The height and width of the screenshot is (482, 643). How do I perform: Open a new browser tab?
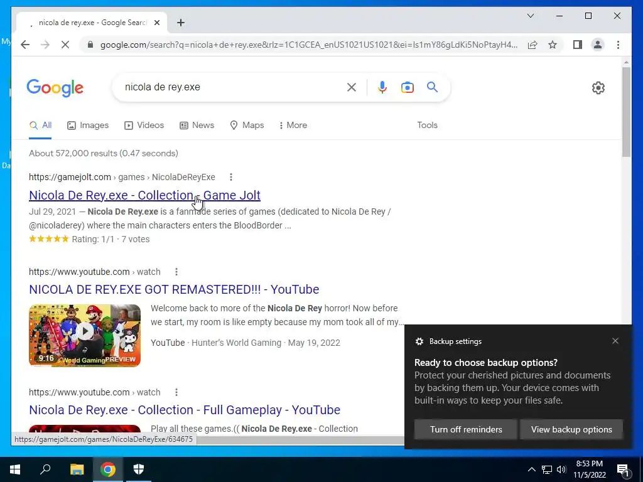(180, 23)
